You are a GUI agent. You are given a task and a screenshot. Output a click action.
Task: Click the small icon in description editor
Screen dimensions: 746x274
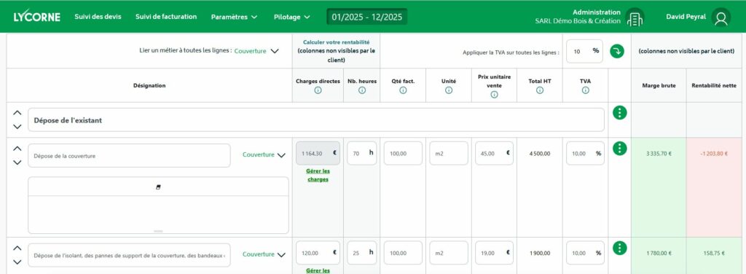point(158,187)
